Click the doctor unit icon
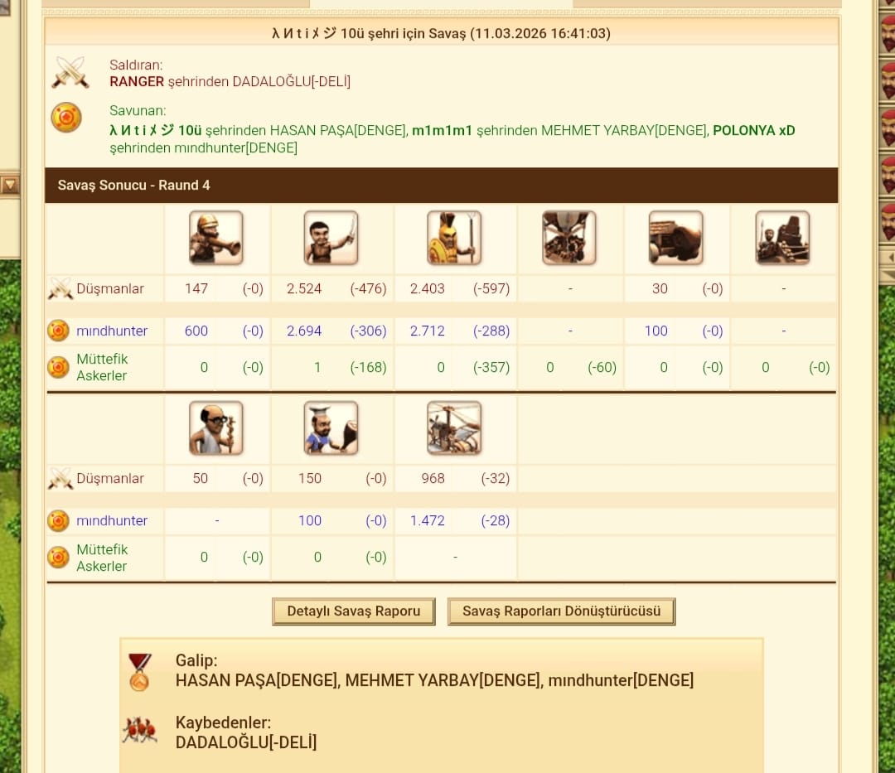This screenshot has width=895, height=773. tap(215, 428)
